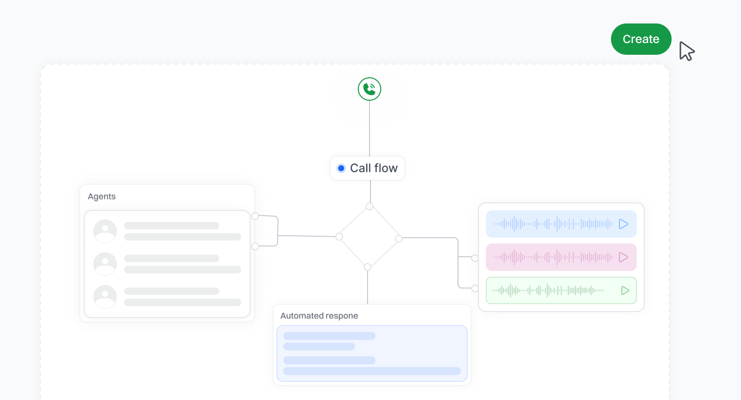Click the third agent avatar icon
Image resolution: width=741 pixels, height=400 pixels.
click(105, 296)
